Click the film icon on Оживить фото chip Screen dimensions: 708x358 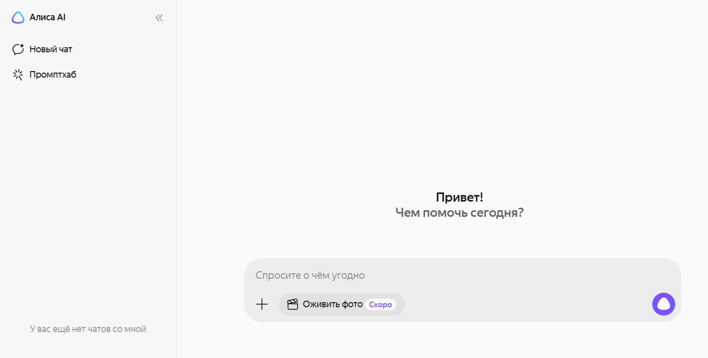pyautogui.click(x=293, y=304)
